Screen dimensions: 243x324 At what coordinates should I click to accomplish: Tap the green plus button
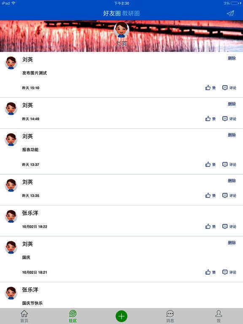[121, 316]
